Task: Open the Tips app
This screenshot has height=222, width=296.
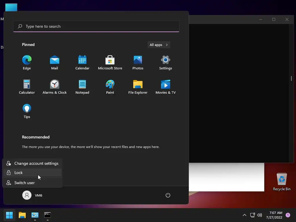Action: pyautogui.click(x=27, y=111)
